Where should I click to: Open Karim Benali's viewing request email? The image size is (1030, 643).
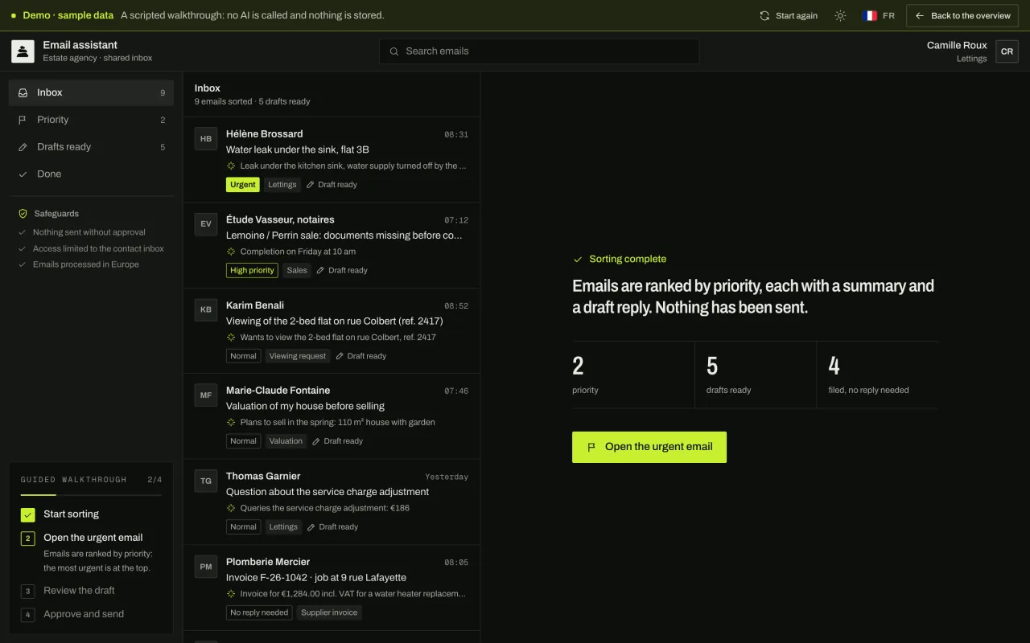click(x=332, y=331)
